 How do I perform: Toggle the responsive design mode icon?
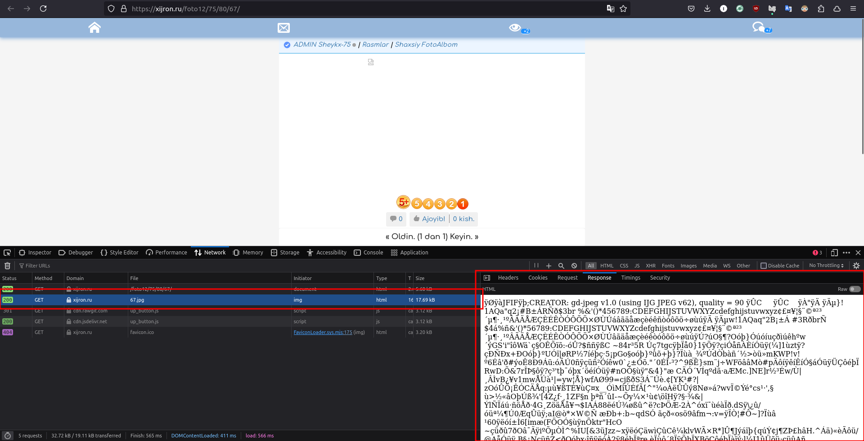[834, 253]
